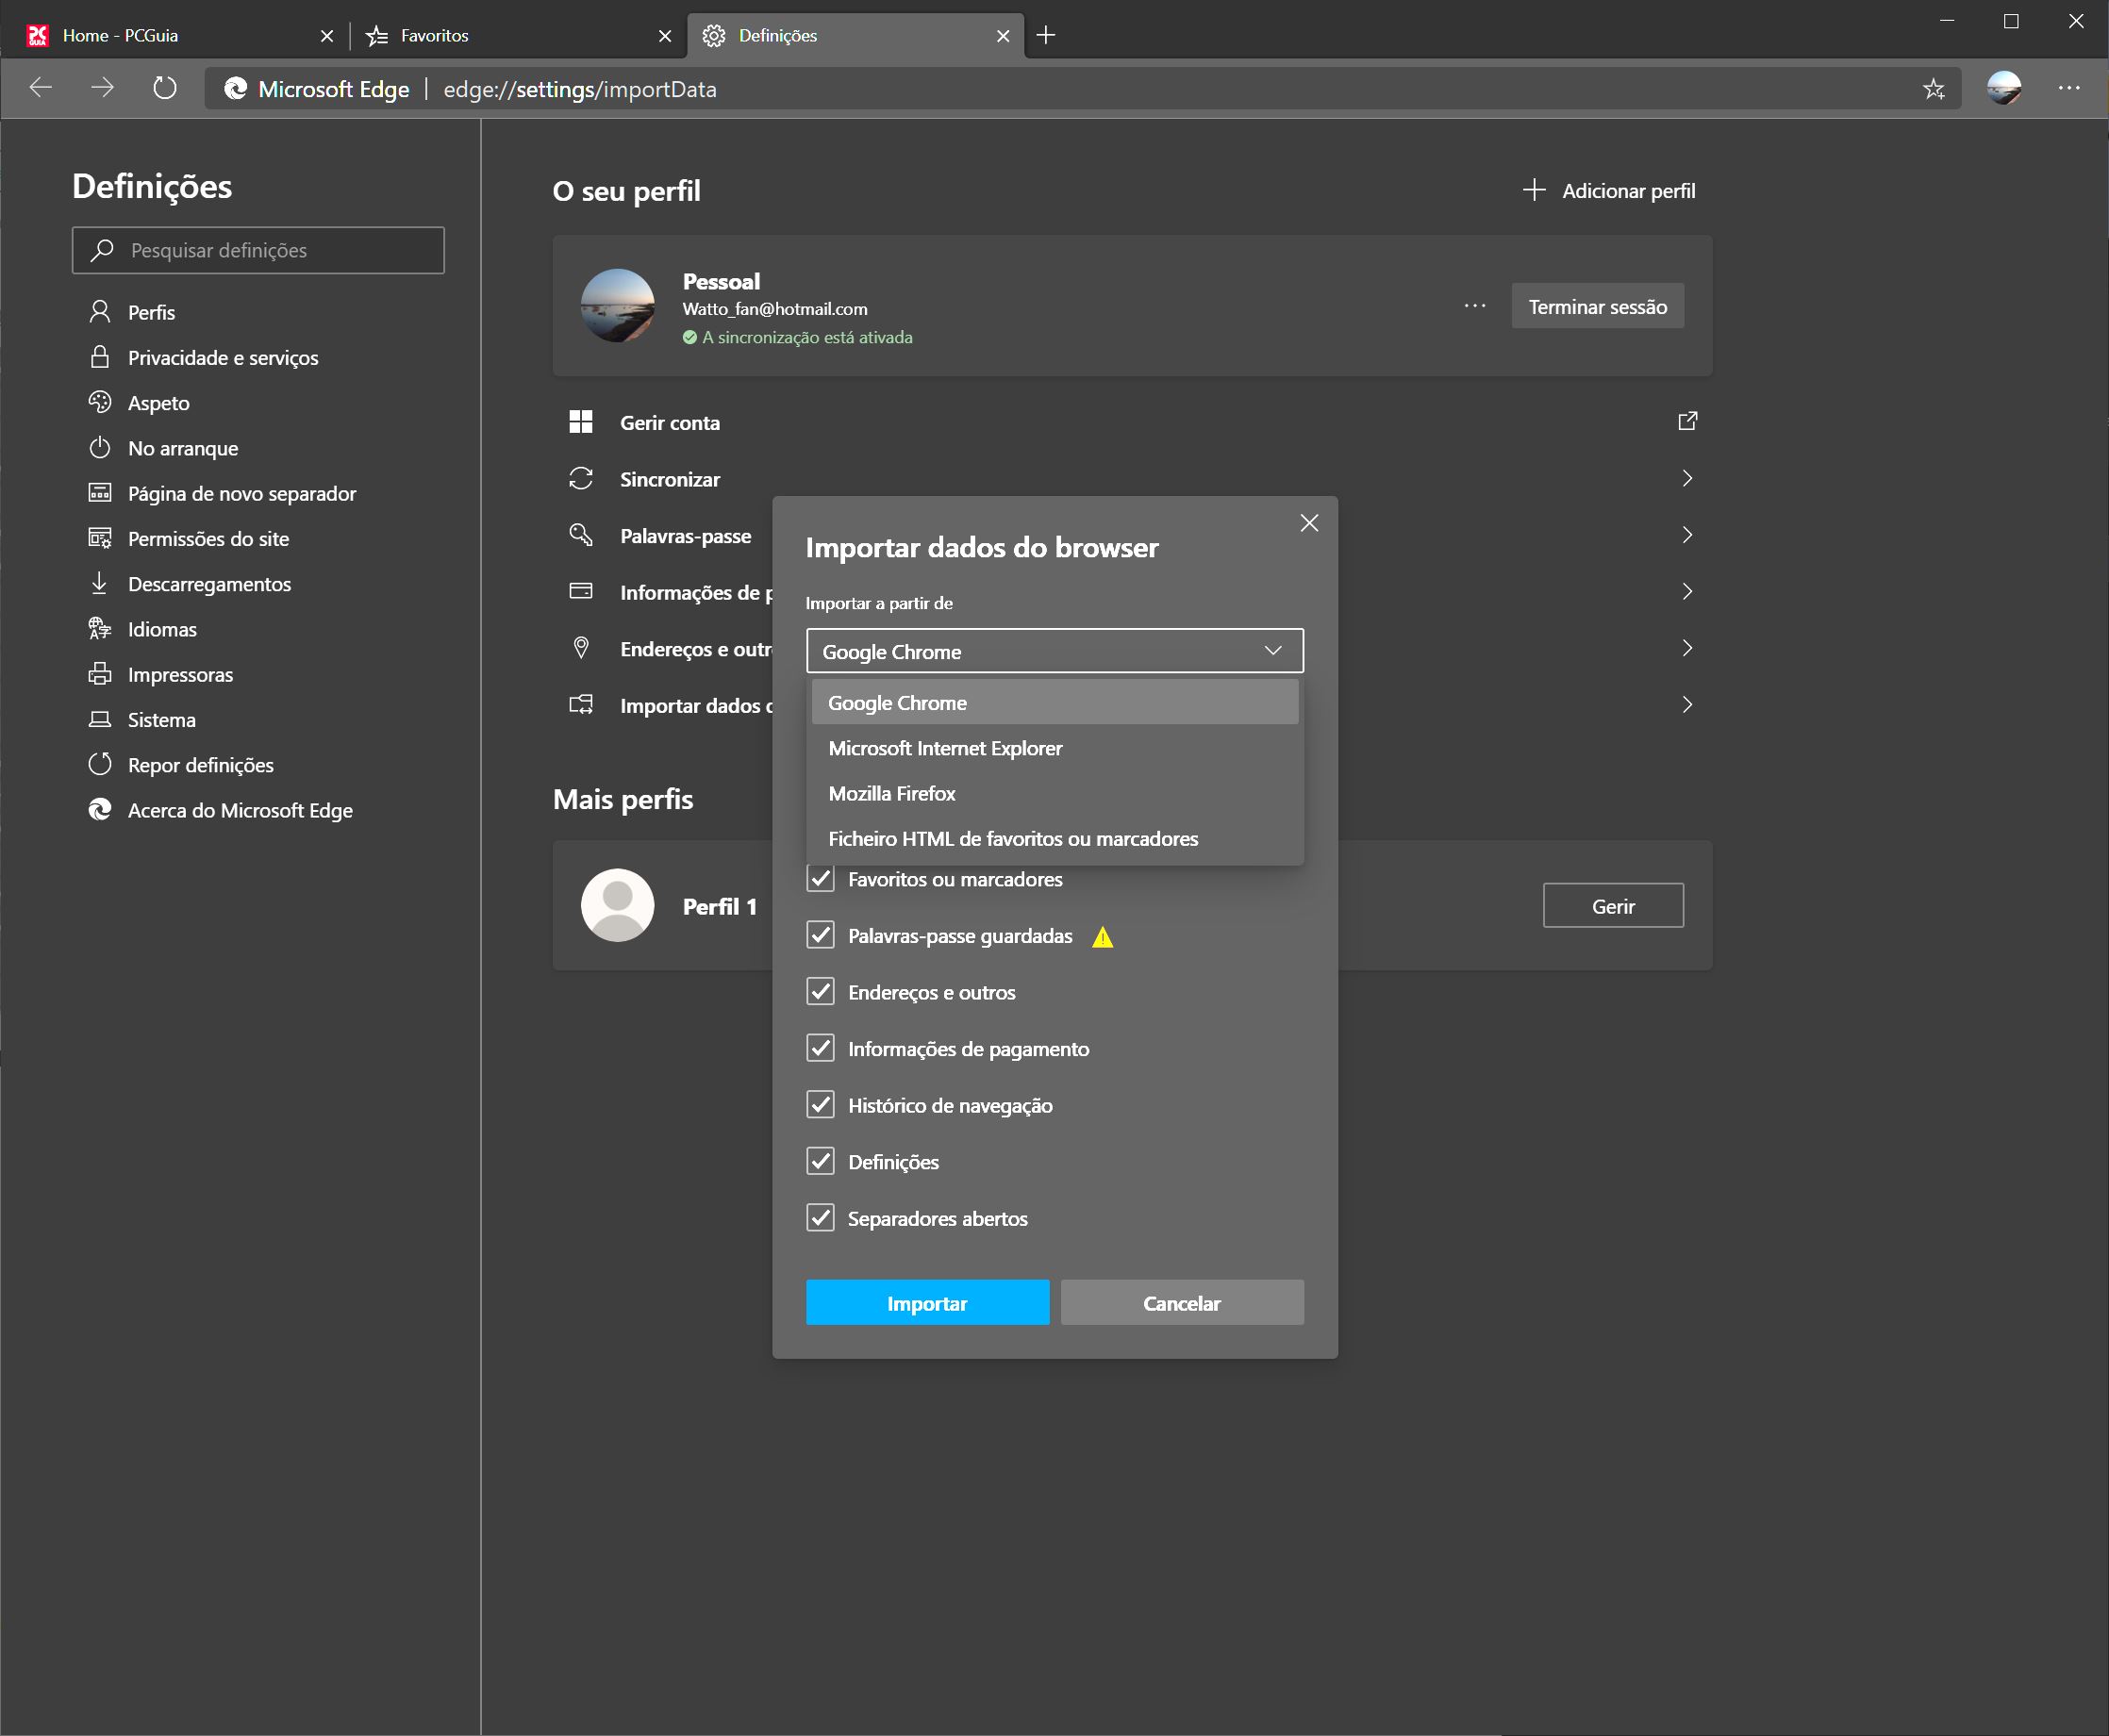Click the Página de novo separador icon
Viewport: 2109px width, 1736px height.
(100, 493)
